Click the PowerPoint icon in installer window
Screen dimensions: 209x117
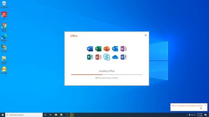pyautogui.click(x=107, y=49)
